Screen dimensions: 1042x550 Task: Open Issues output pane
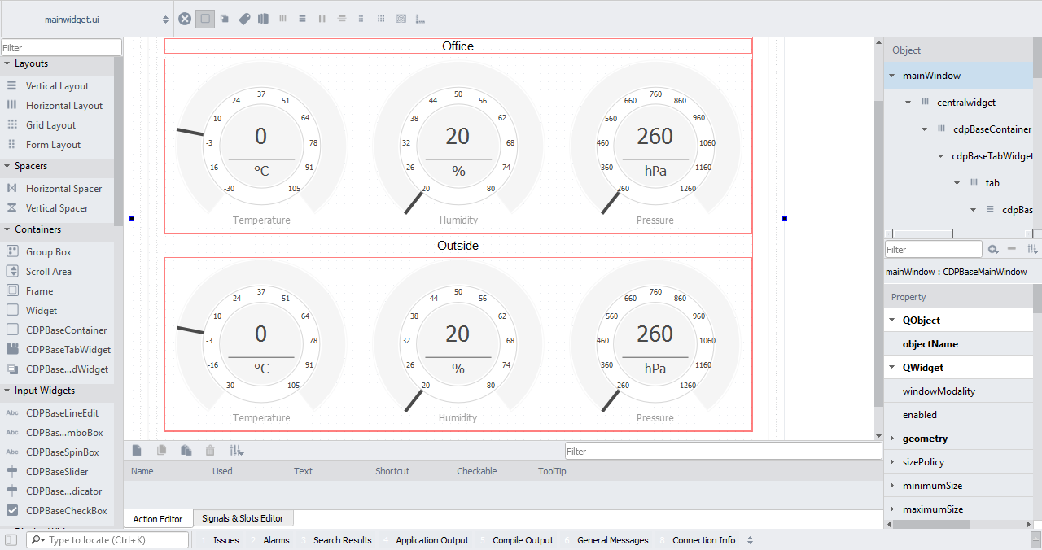coord(220,540)
